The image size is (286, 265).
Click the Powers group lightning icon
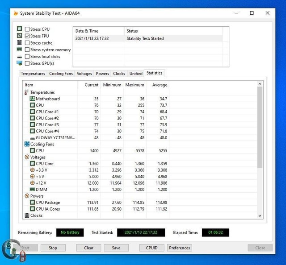(x=27, y=196)
